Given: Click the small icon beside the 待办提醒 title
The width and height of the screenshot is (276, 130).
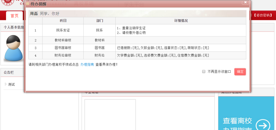Looking at the screenshot, I should (x=28, y=4).
